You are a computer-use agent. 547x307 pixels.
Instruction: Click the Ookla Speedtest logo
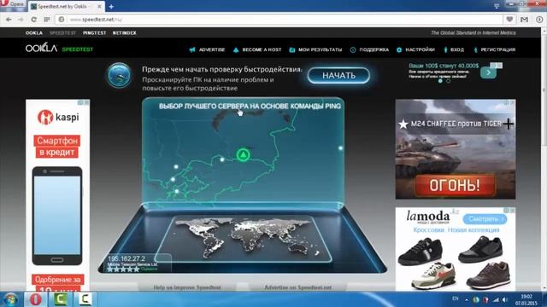click(59, 48)
